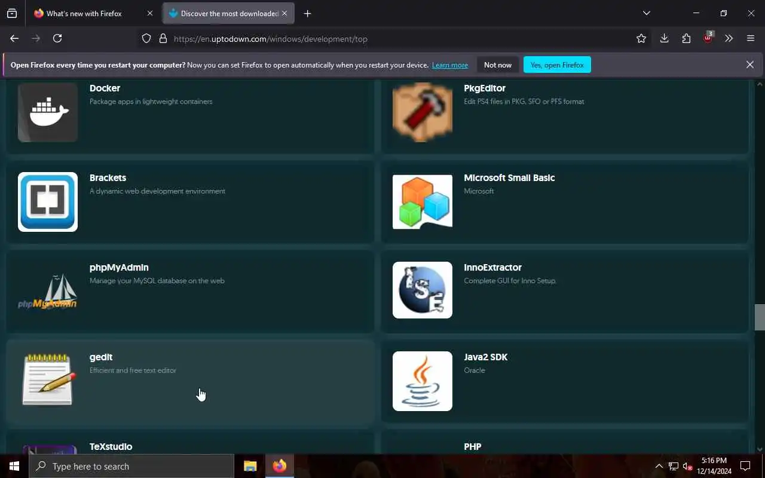The image size is (765, 478).
Task: Click 'A dynamic web development environment' text
Action: (x=157, y=191)
